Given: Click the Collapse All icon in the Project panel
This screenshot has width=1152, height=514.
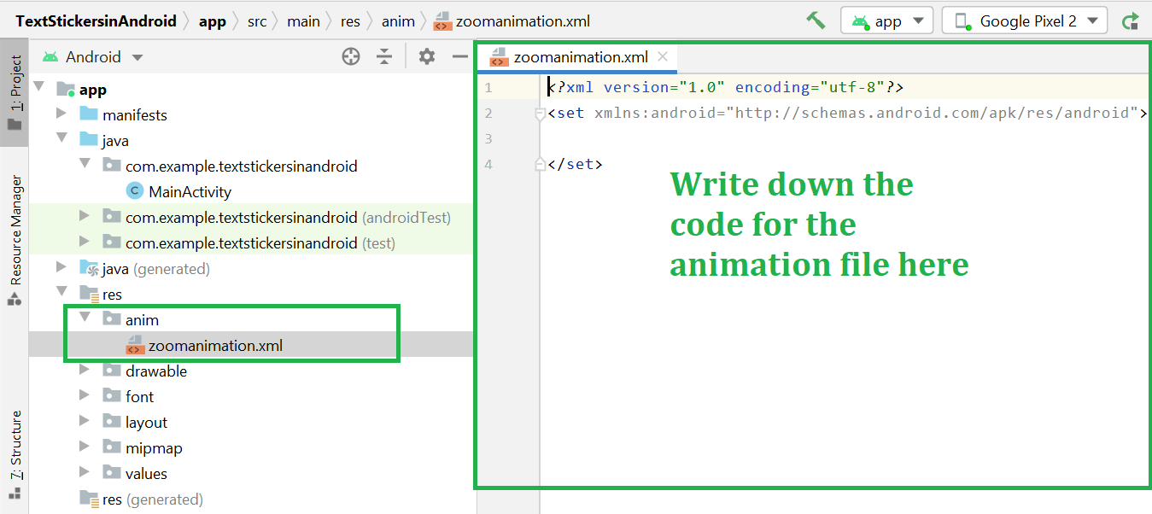Looking at the screenshot, I should click(x=385, y=57).
